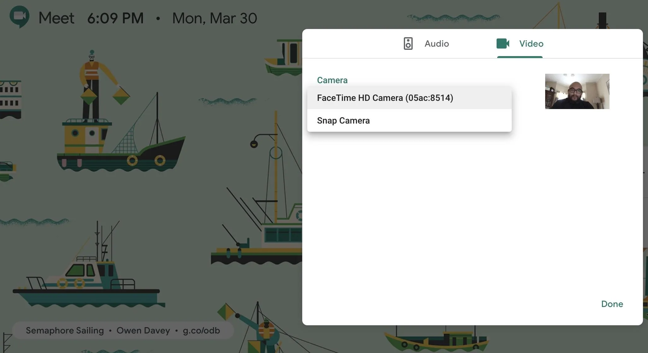
Task: Click the Done button
Action: pyautogui.click(x=612, y=304)
